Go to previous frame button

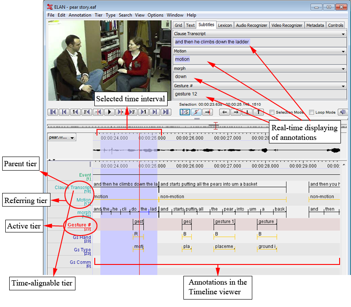[87, 112]
